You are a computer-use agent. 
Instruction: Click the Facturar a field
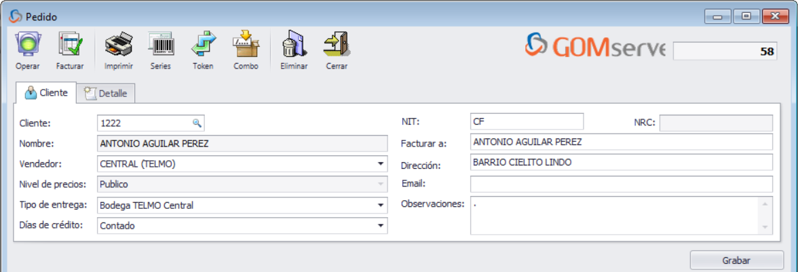(x=622, y=142)
